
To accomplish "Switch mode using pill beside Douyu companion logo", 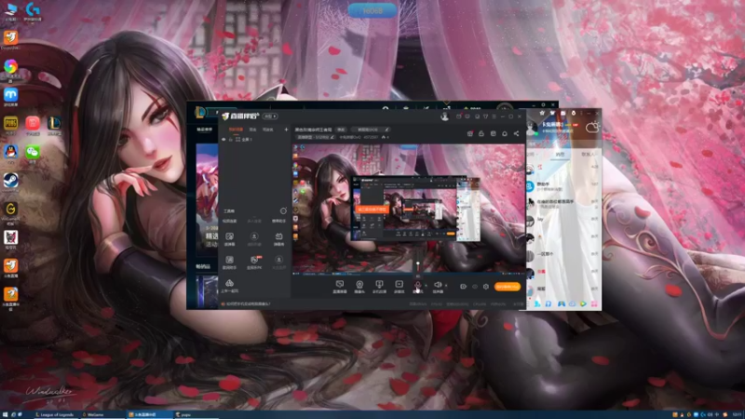I will pos(270,116).
